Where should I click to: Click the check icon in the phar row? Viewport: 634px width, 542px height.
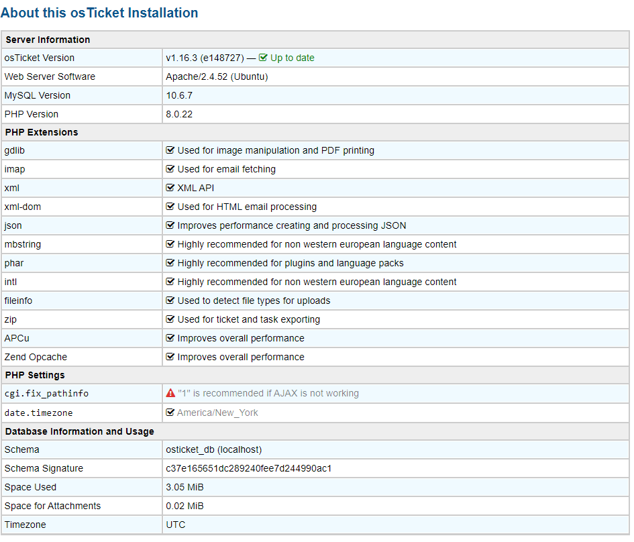(x=170, y=263)
